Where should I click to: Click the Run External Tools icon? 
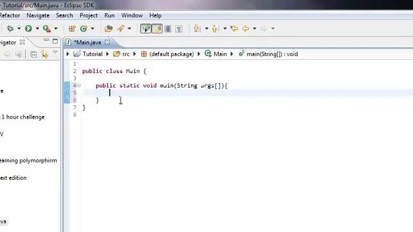(47, 28)
